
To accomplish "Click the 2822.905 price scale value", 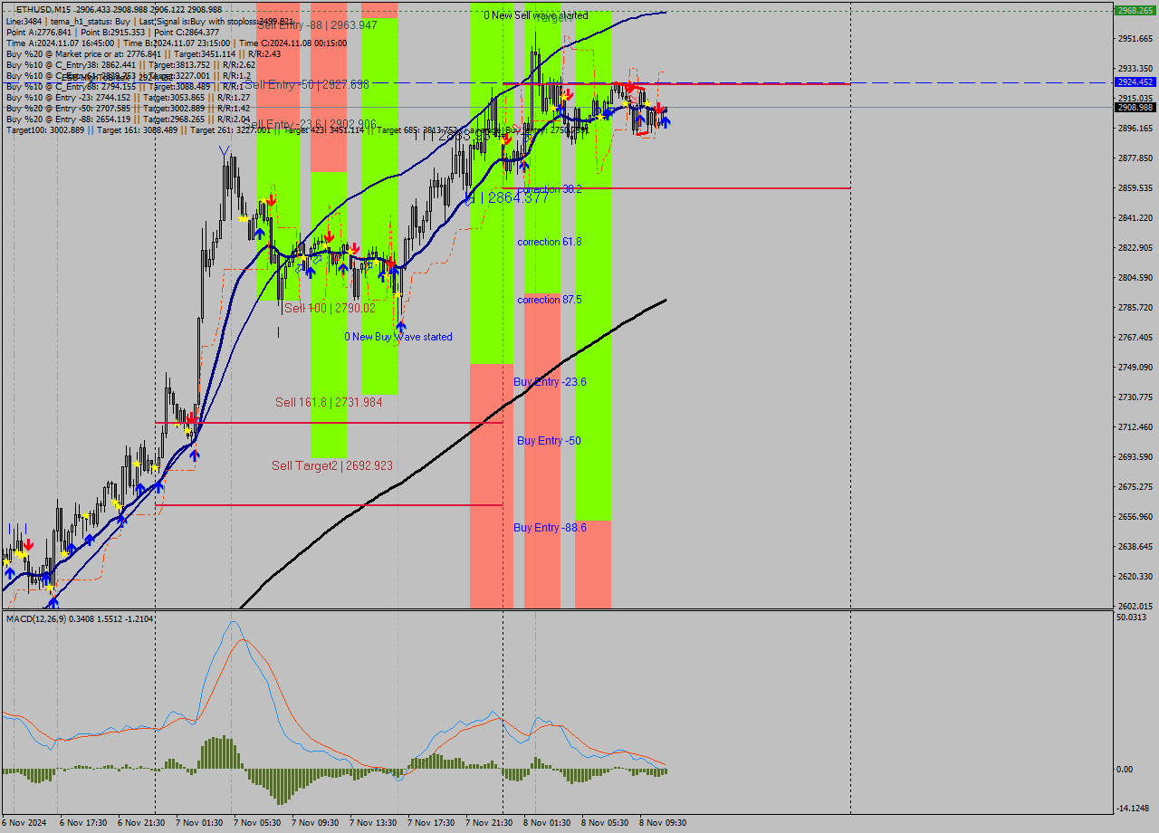I will click(1135, 247).
